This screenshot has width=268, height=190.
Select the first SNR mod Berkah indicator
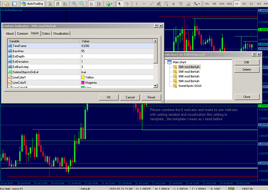pos(189,67)
